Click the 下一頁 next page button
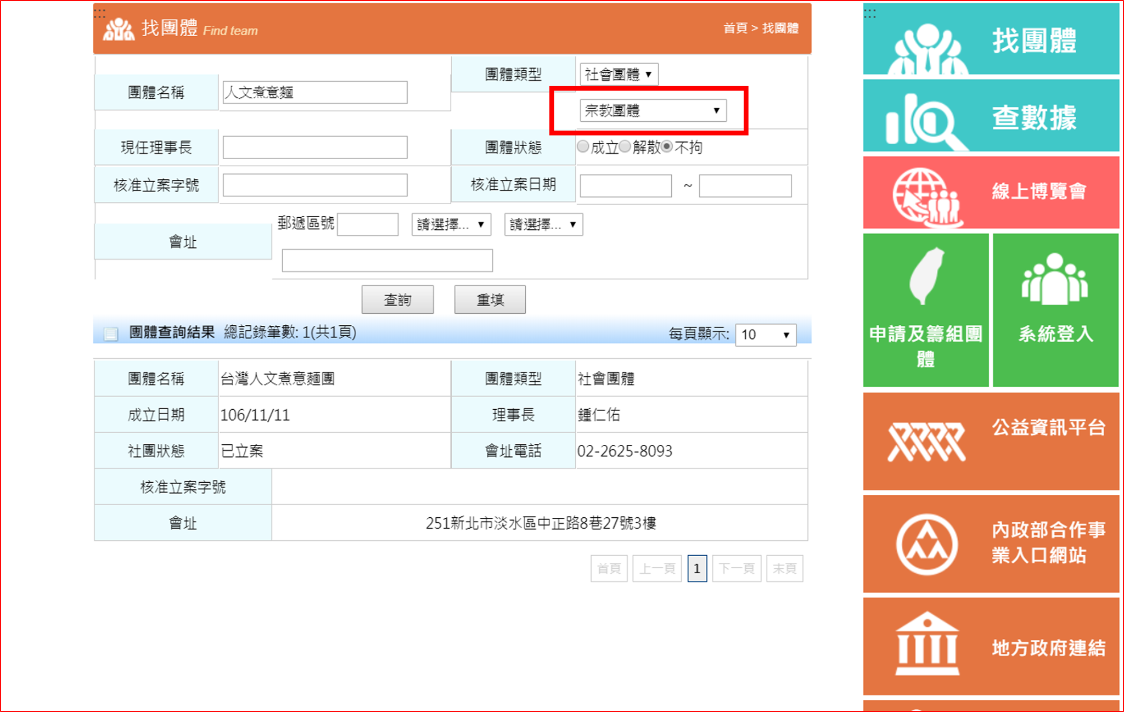Screen dimensions: 1124x712 click(x=737, y=568)
